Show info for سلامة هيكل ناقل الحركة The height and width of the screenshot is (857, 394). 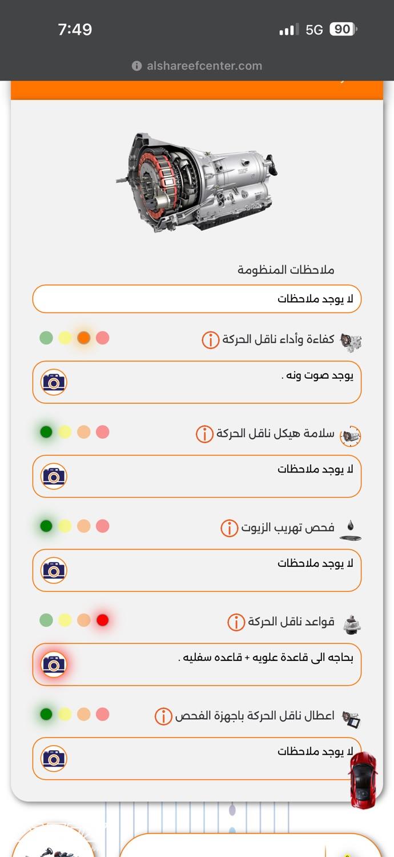pos(204,434)
